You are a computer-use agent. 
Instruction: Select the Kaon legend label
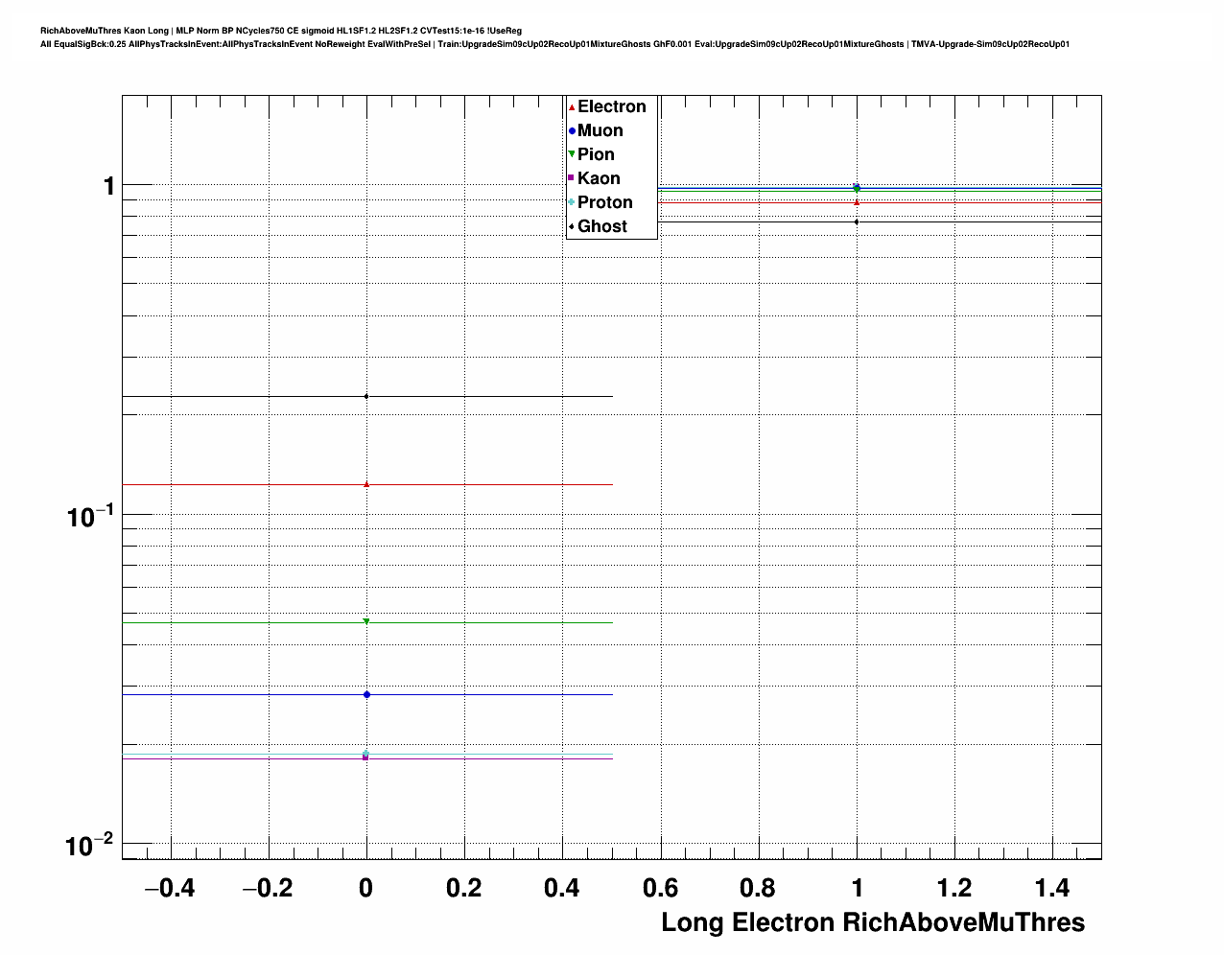tap(599, 178)
